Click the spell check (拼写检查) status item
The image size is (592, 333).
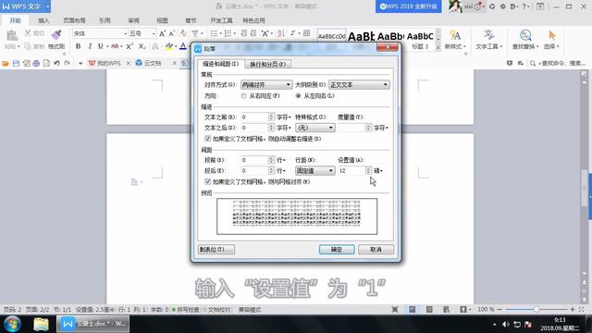(x=185, y=310)
